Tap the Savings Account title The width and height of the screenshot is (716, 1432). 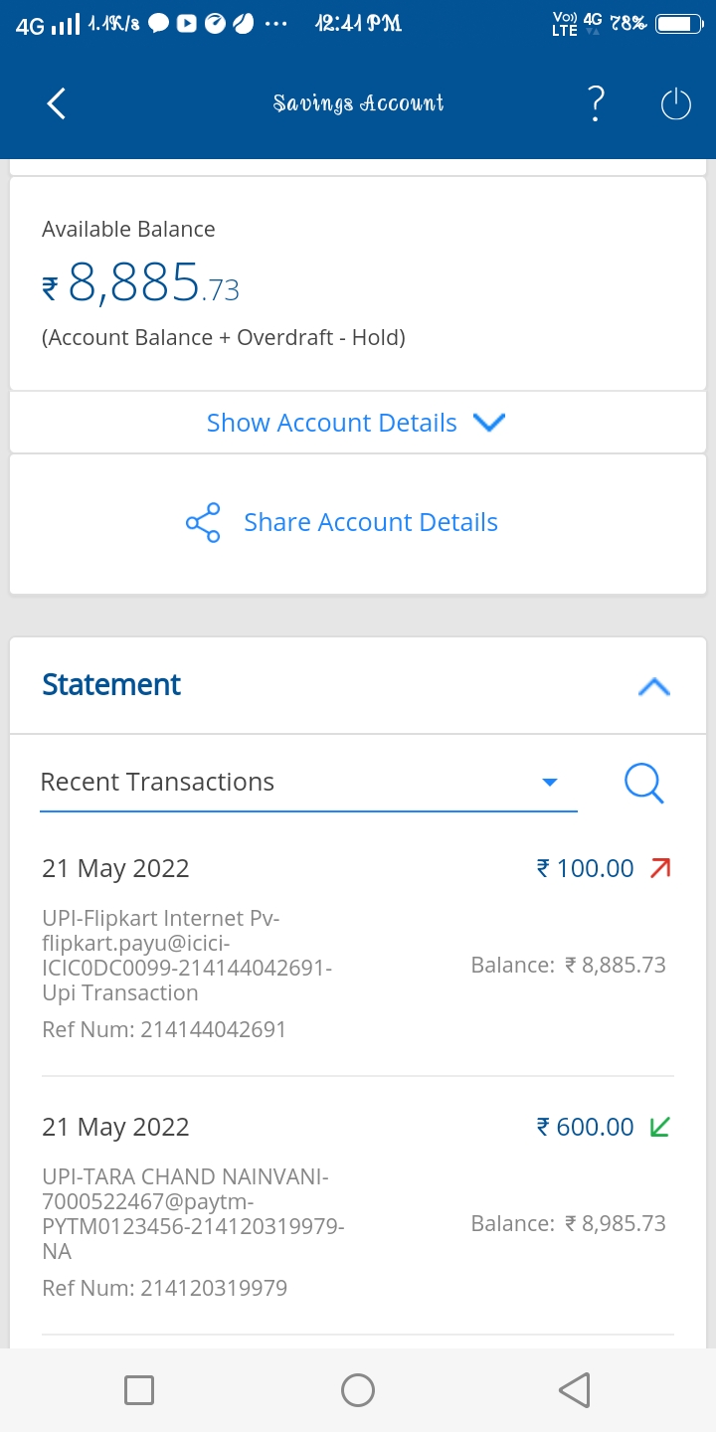(358, 103)
